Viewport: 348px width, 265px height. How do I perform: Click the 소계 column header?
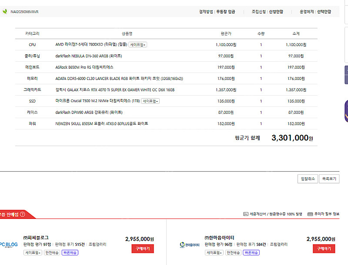click(296, 33)
